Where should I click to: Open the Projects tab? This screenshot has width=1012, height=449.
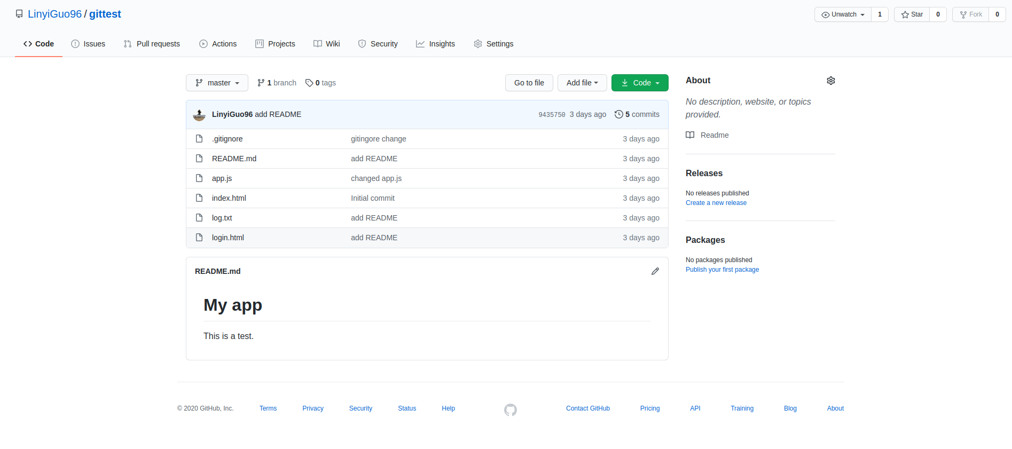(275, 44)
